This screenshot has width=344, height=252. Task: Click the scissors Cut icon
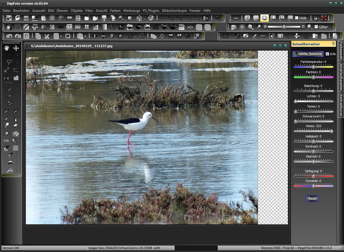pos(47,36)
